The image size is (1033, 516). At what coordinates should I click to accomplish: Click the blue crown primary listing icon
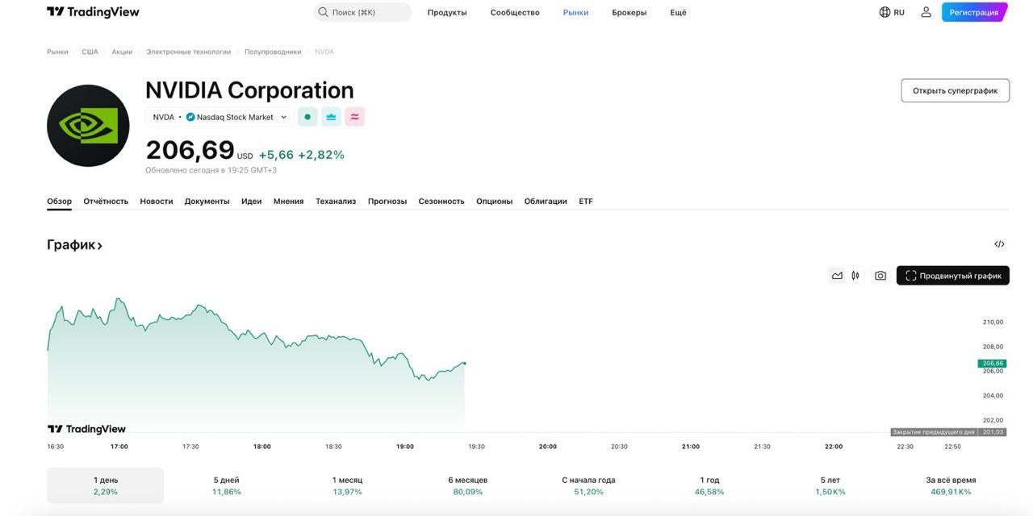[x=331, y=117]
